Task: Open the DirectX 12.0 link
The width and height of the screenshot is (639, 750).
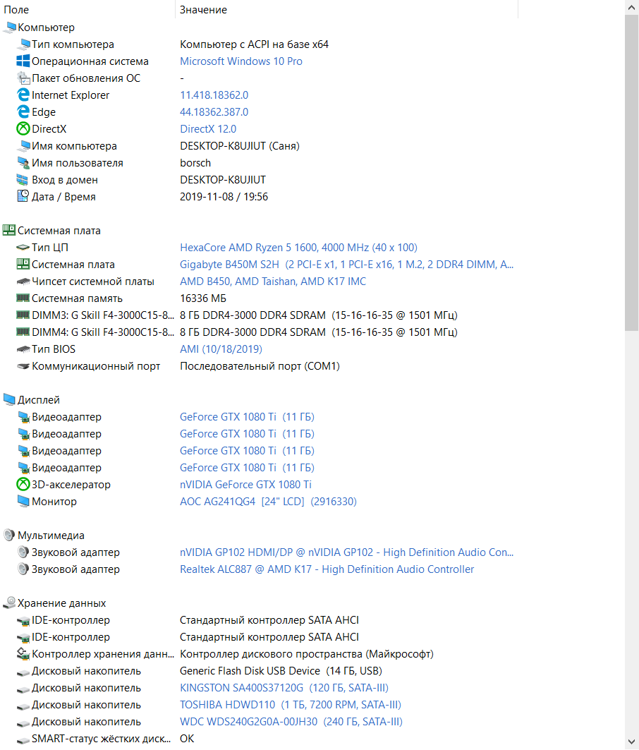Action: coord(208,128)
